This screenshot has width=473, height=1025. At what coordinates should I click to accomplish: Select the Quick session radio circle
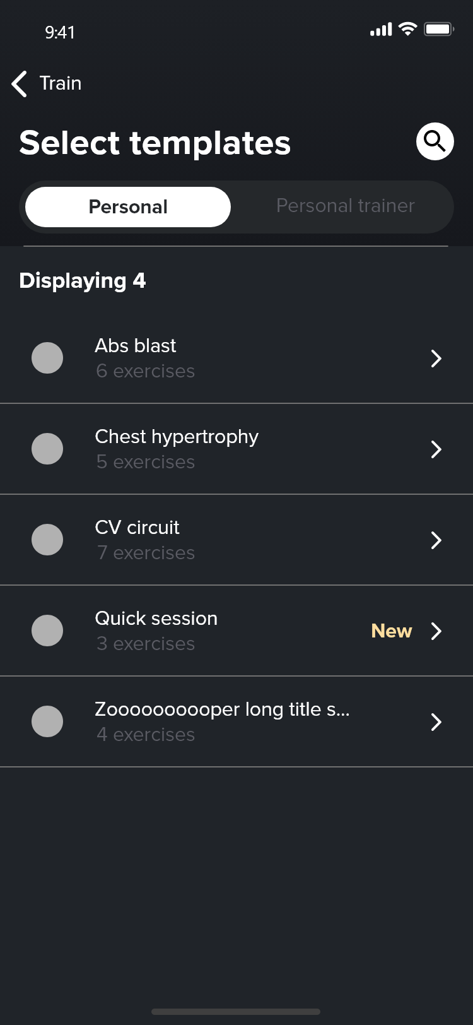(47, 631)
